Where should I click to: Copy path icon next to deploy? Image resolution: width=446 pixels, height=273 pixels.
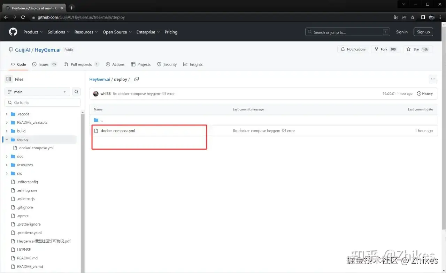click(x=137, y=79)
